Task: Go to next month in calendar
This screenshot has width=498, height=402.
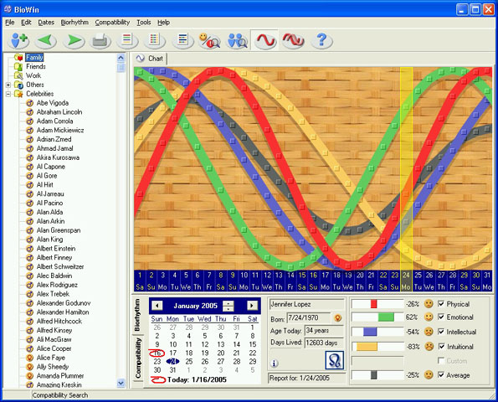Action: point(252,306)
